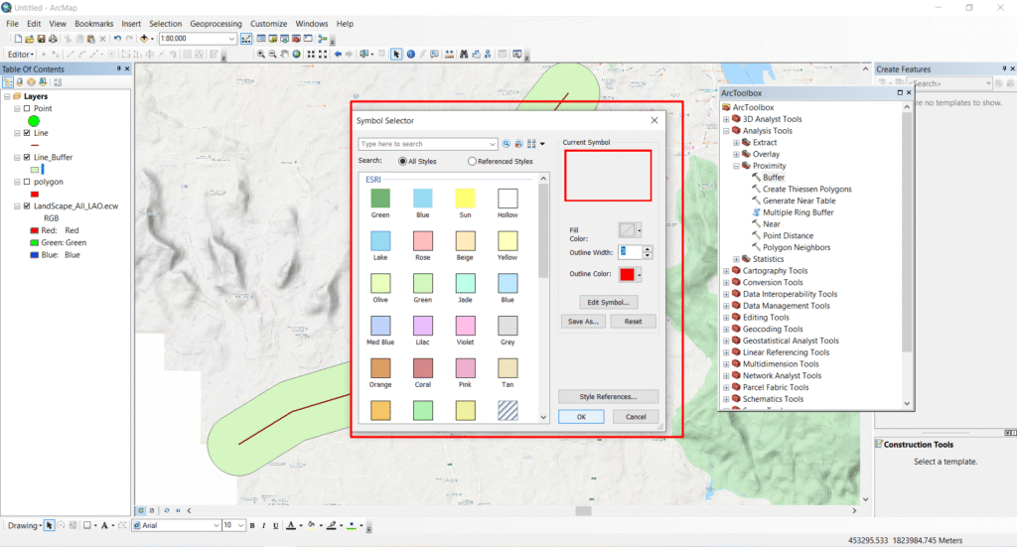Open the Editor dropdown menu
The image size is (1017, 547).
[x=21, y=55]
